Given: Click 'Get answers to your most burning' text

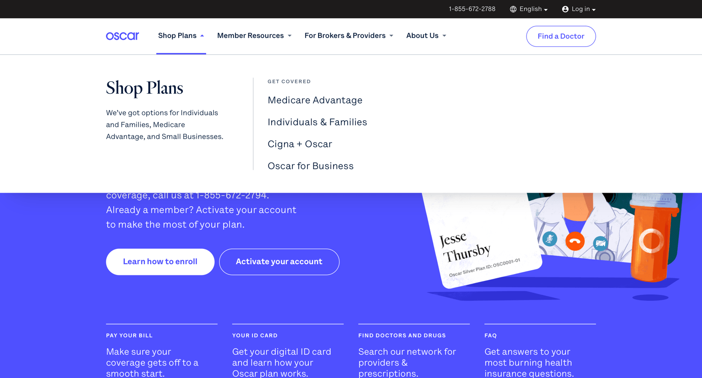Looking at the screenshot, I should [x=529, y=363].
